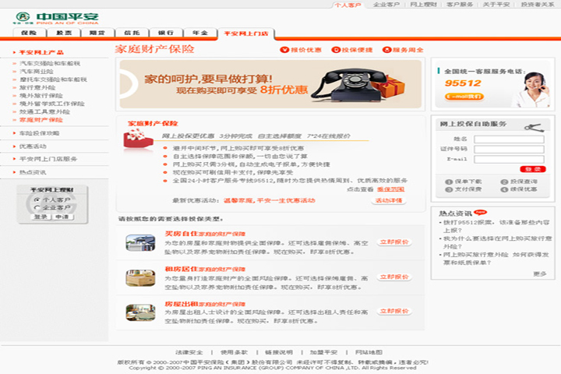Open 境外旅行保险 in the product list

click(x=43, y=95)
